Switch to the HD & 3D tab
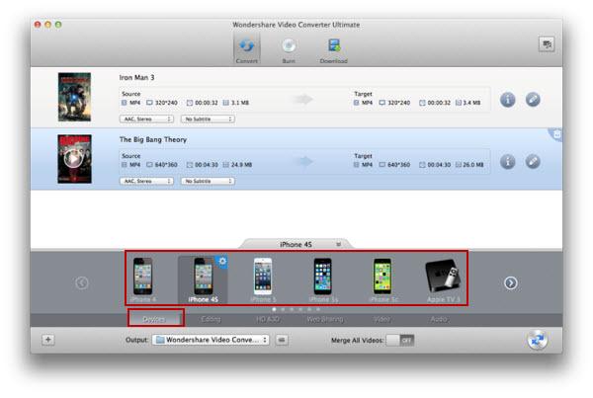Image resolution: width=593 pixels, height=398 pixels. tap(268, 319)
